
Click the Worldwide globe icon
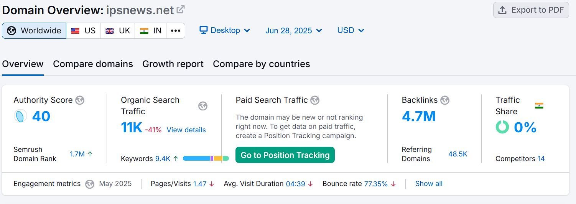[x=12, y=31]
